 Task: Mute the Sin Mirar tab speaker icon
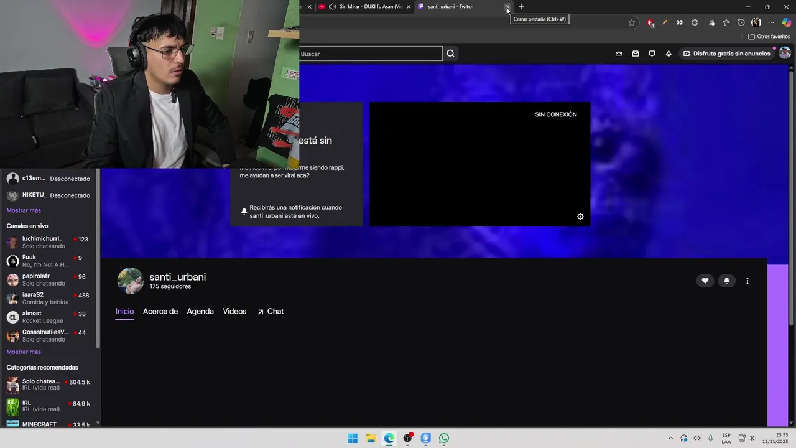pyautogui.click(x=333, y=7)
